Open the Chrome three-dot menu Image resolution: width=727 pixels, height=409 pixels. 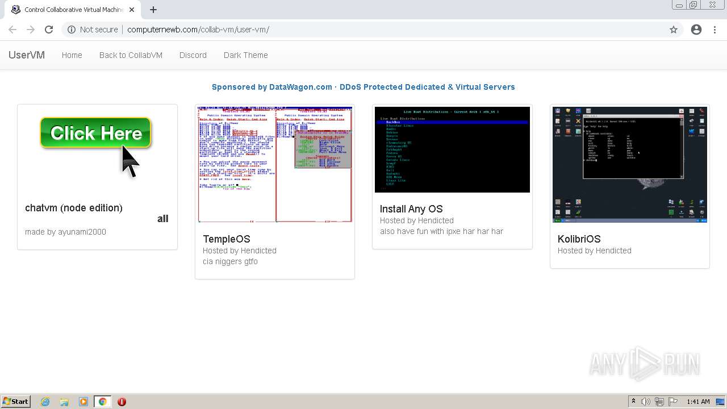[x=715, y=30]
